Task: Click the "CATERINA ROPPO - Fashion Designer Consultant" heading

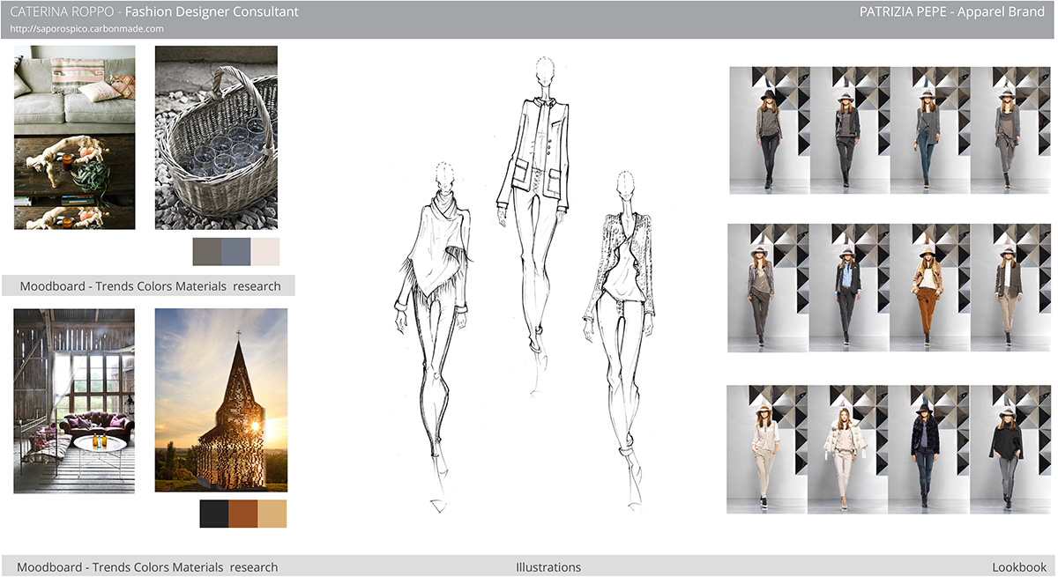Action: (x=154, y=12)
